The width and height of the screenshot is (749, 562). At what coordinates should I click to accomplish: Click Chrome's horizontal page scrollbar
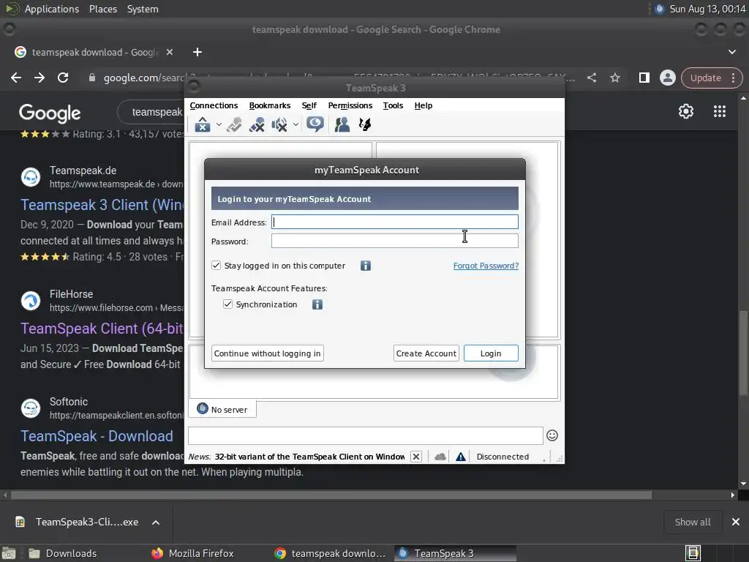331,495
